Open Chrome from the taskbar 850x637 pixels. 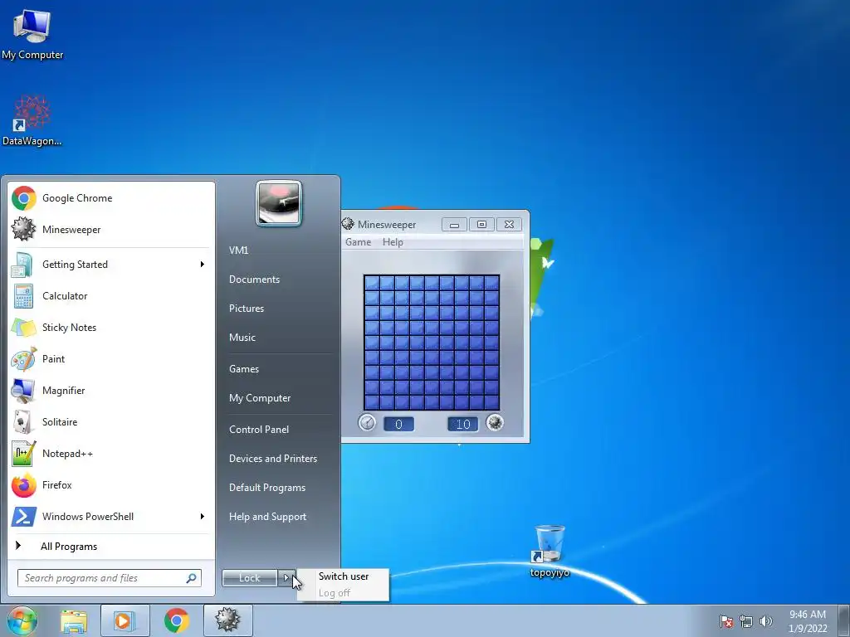176,620
